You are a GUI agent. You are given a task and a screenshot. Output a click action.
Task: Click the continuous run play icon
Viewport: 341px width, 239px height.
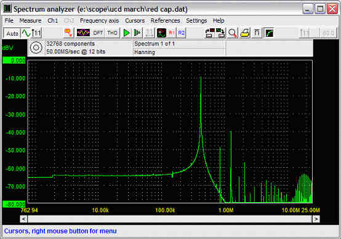pos(137,33)
